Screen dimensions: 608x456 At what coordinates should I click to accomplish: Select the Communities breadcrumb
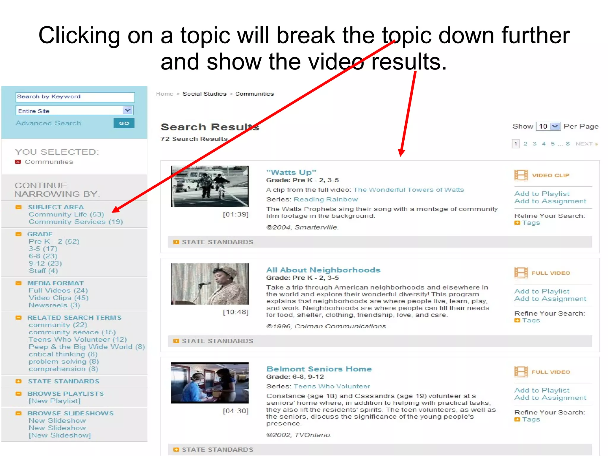point(254,94)
